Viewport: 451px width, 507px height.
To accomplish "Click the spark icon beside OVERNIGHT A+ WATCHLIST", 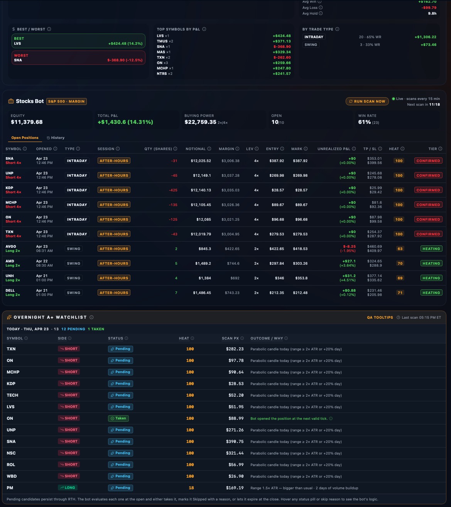I will pyautogui.click(x=9, y=317).
